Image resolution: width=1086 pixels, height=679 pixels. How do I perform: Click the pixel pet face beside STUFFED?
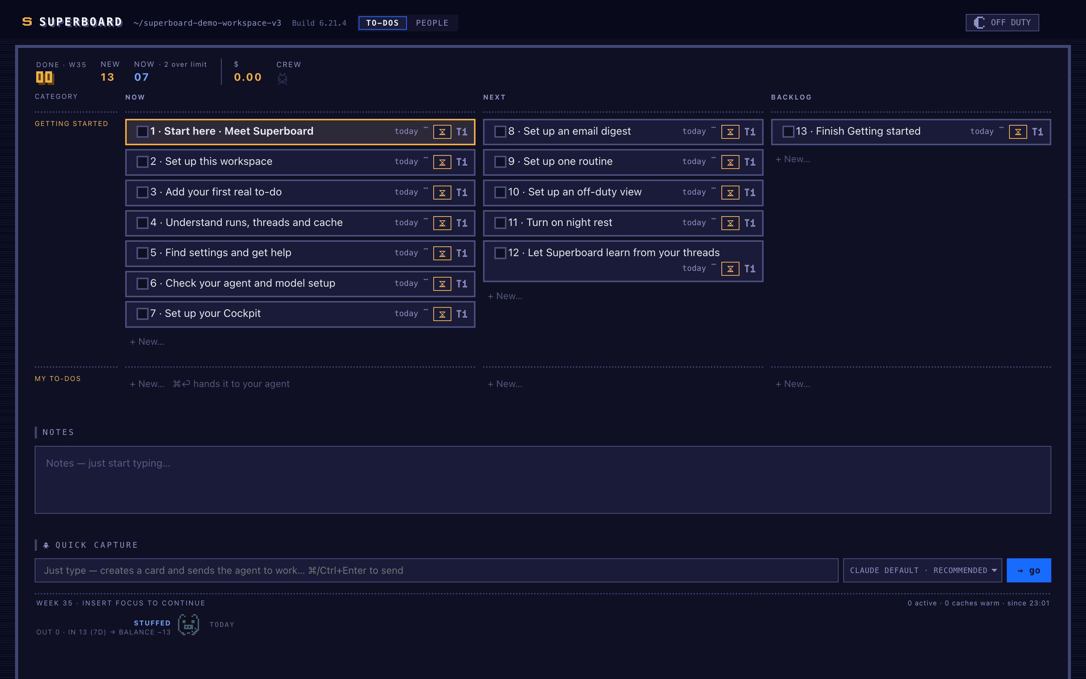[189, 625]
